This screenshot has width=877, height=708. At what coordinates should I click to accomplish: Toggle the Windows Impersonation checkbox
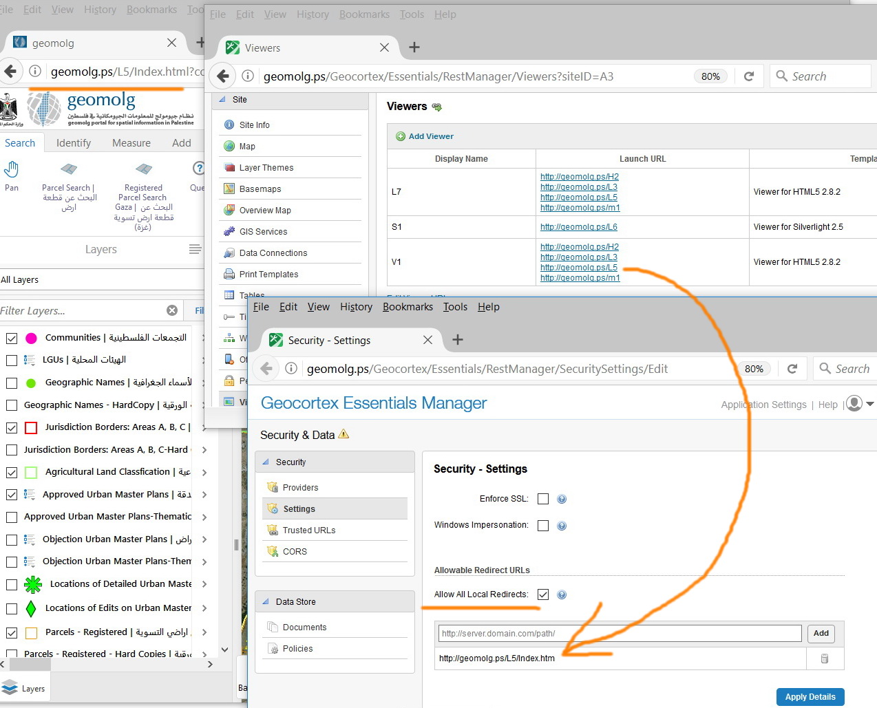tap(543, 526)
